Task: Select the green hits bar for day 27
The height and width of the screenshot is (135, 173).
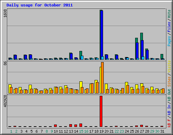Action: click(142, 36)
